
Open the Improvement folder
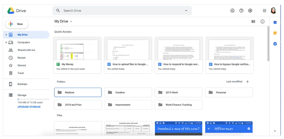click(x=128, y=105)
